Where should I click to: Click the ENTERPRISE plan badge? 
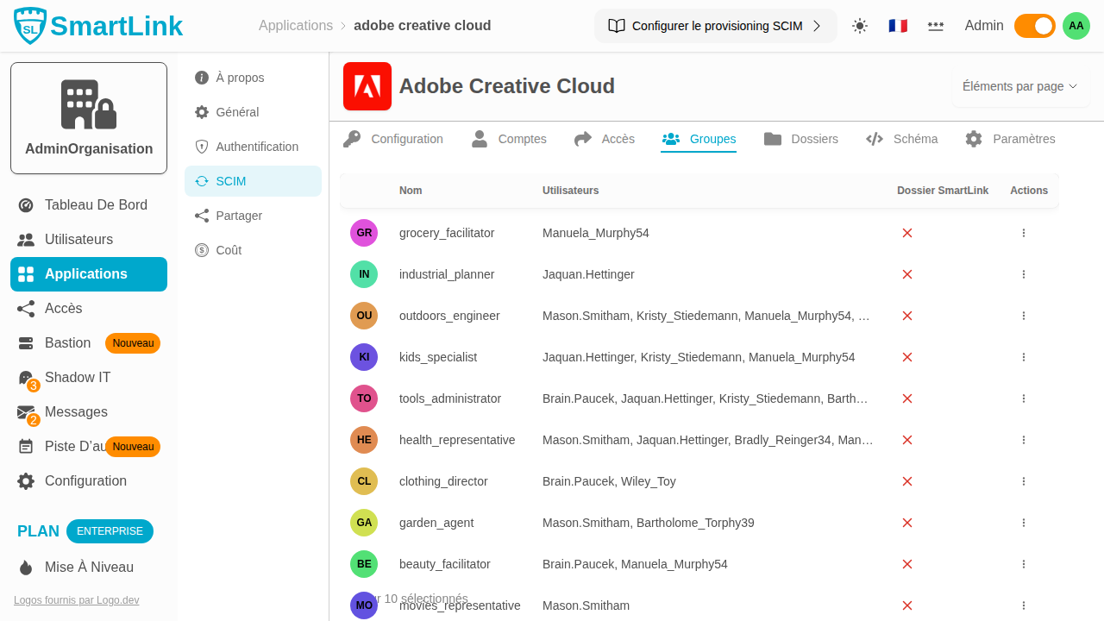tap(110, 531)
